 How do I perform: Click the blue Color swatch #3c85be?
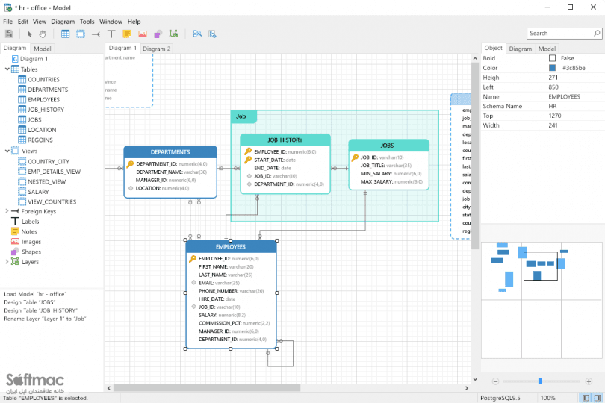point(552,68)
